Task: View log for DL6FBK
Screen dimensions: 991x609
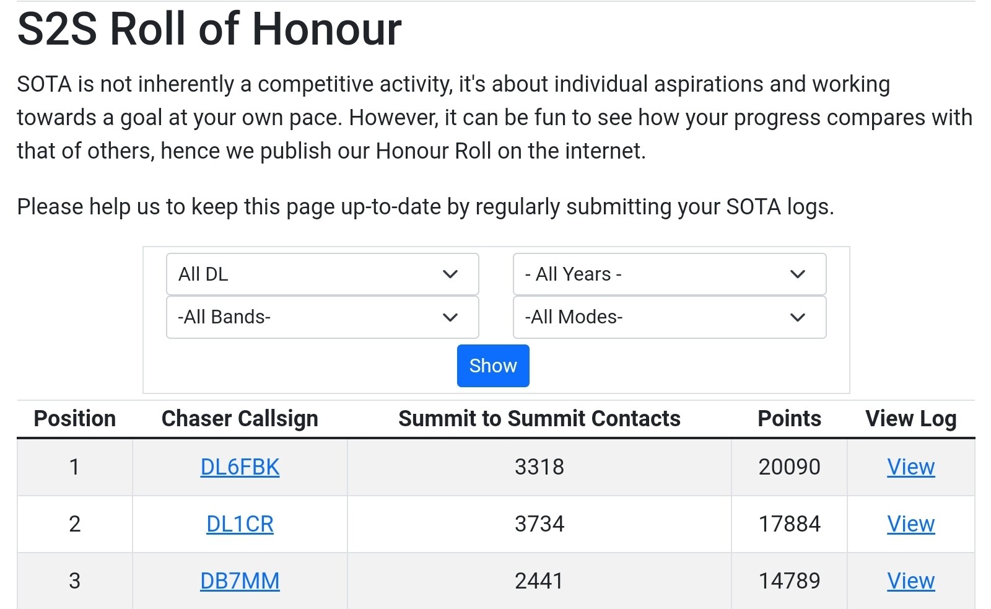Action: point(910,467)
